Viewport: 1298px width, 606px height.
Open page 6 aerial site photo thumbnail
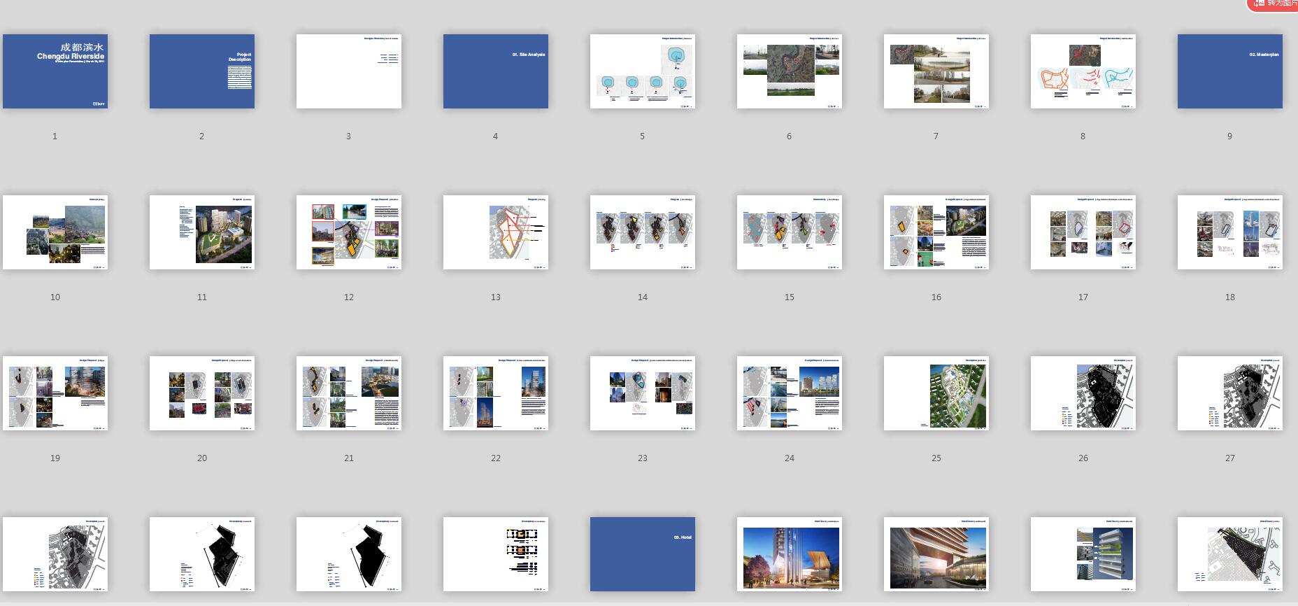(790, 71)
